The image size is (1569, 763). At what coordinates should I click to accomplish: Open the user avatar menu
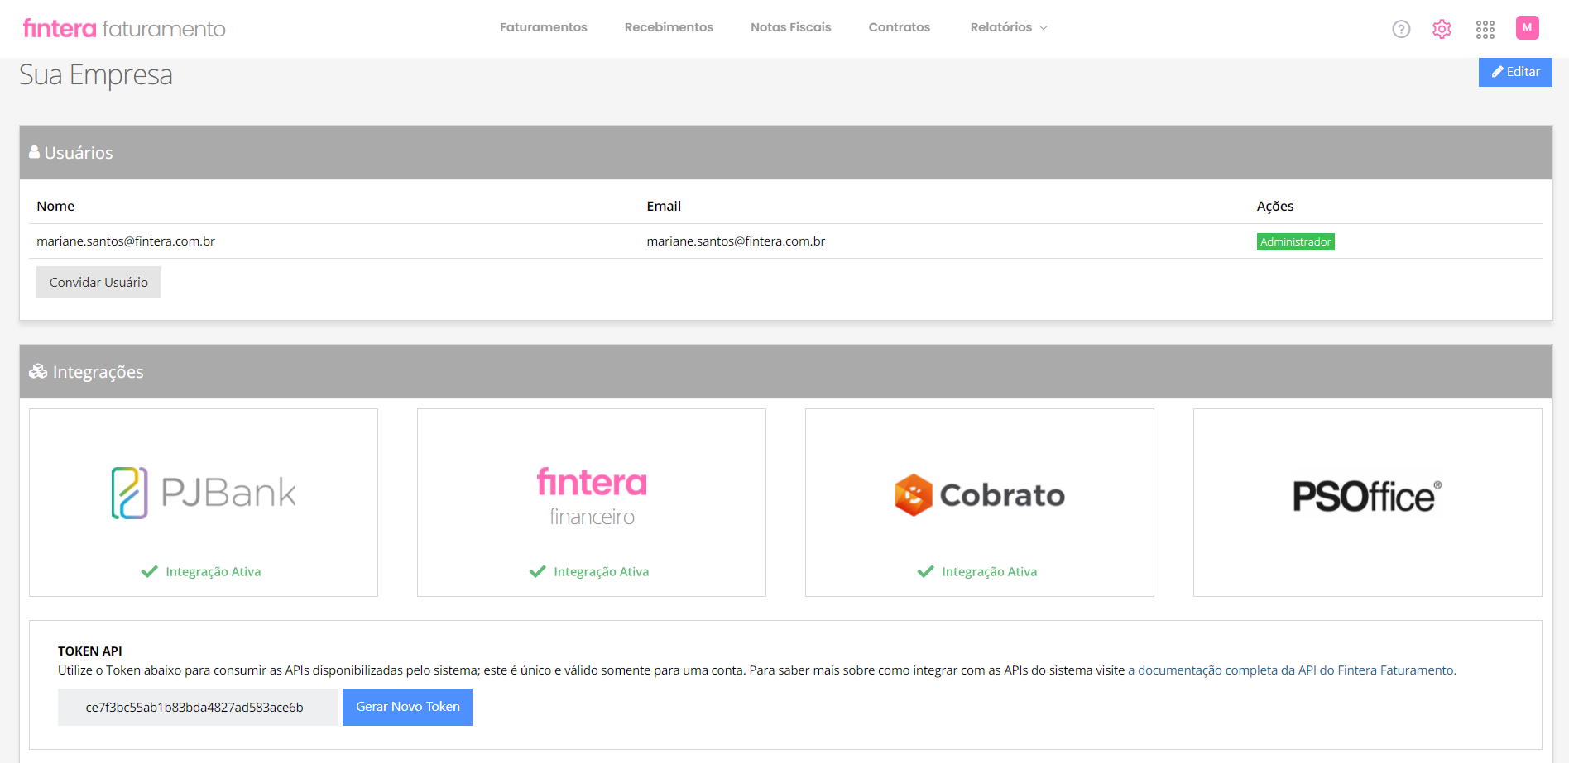[x=1528, y=27]
